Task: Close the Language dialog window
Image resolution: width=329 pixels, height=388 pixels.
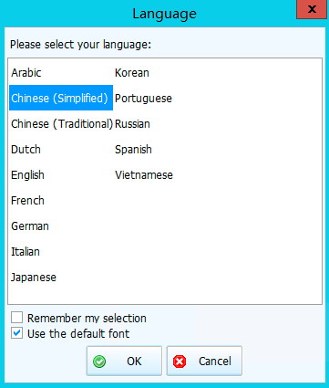Action: point(312,9)
